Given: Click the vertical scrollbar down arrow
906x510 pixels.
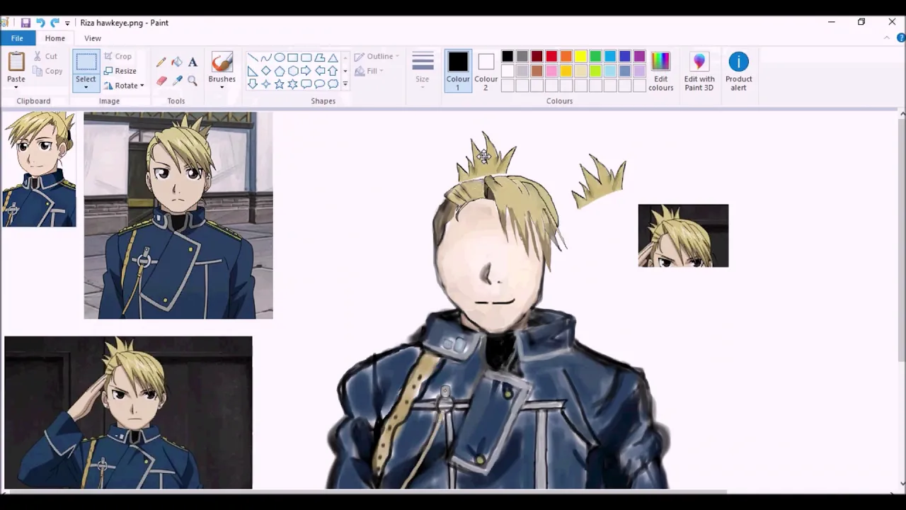Looking at the screenshot, I should coord(902,484).
